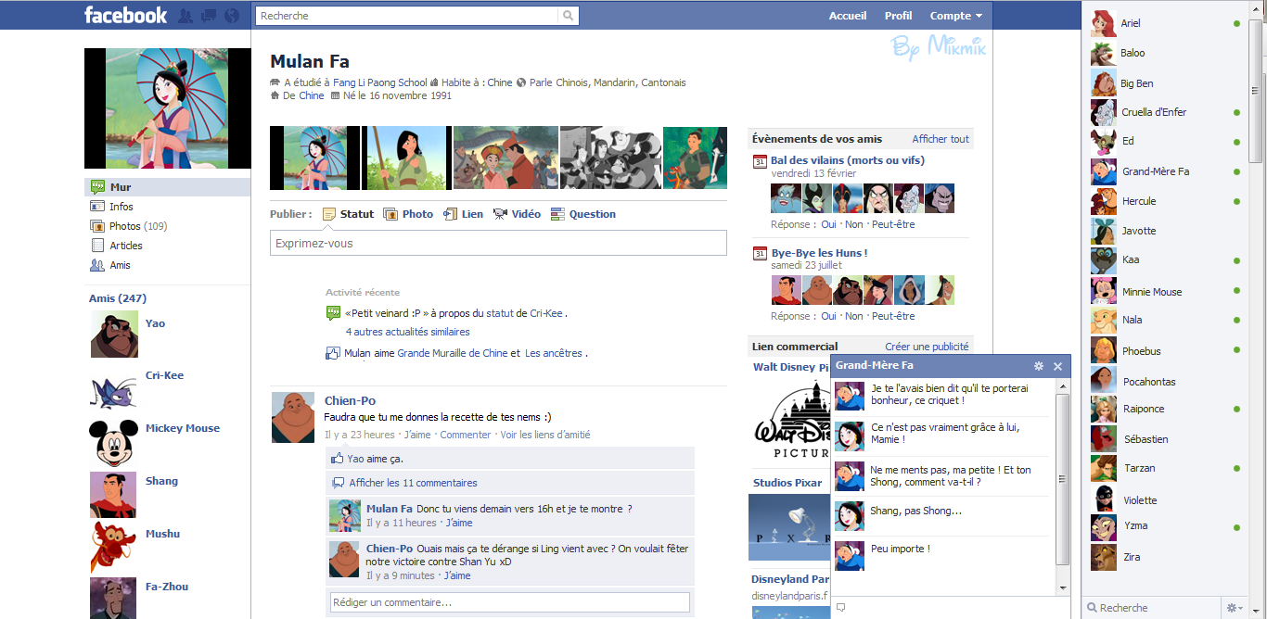1267x619 pixels.
Task: Click the search magnifier button
Action: pyautogui.click(x=568, y=16)
